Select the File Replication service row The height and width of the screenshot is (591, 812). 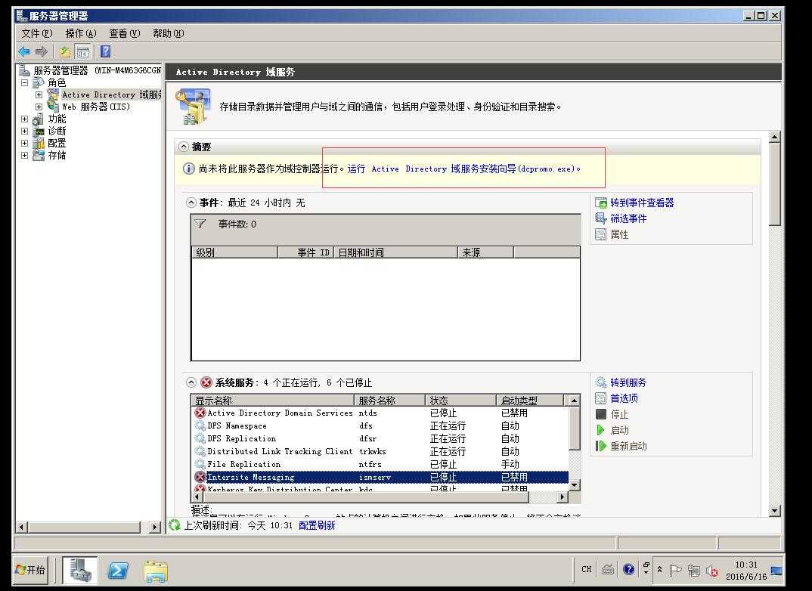pyautogui.click(x=380, y=464)
